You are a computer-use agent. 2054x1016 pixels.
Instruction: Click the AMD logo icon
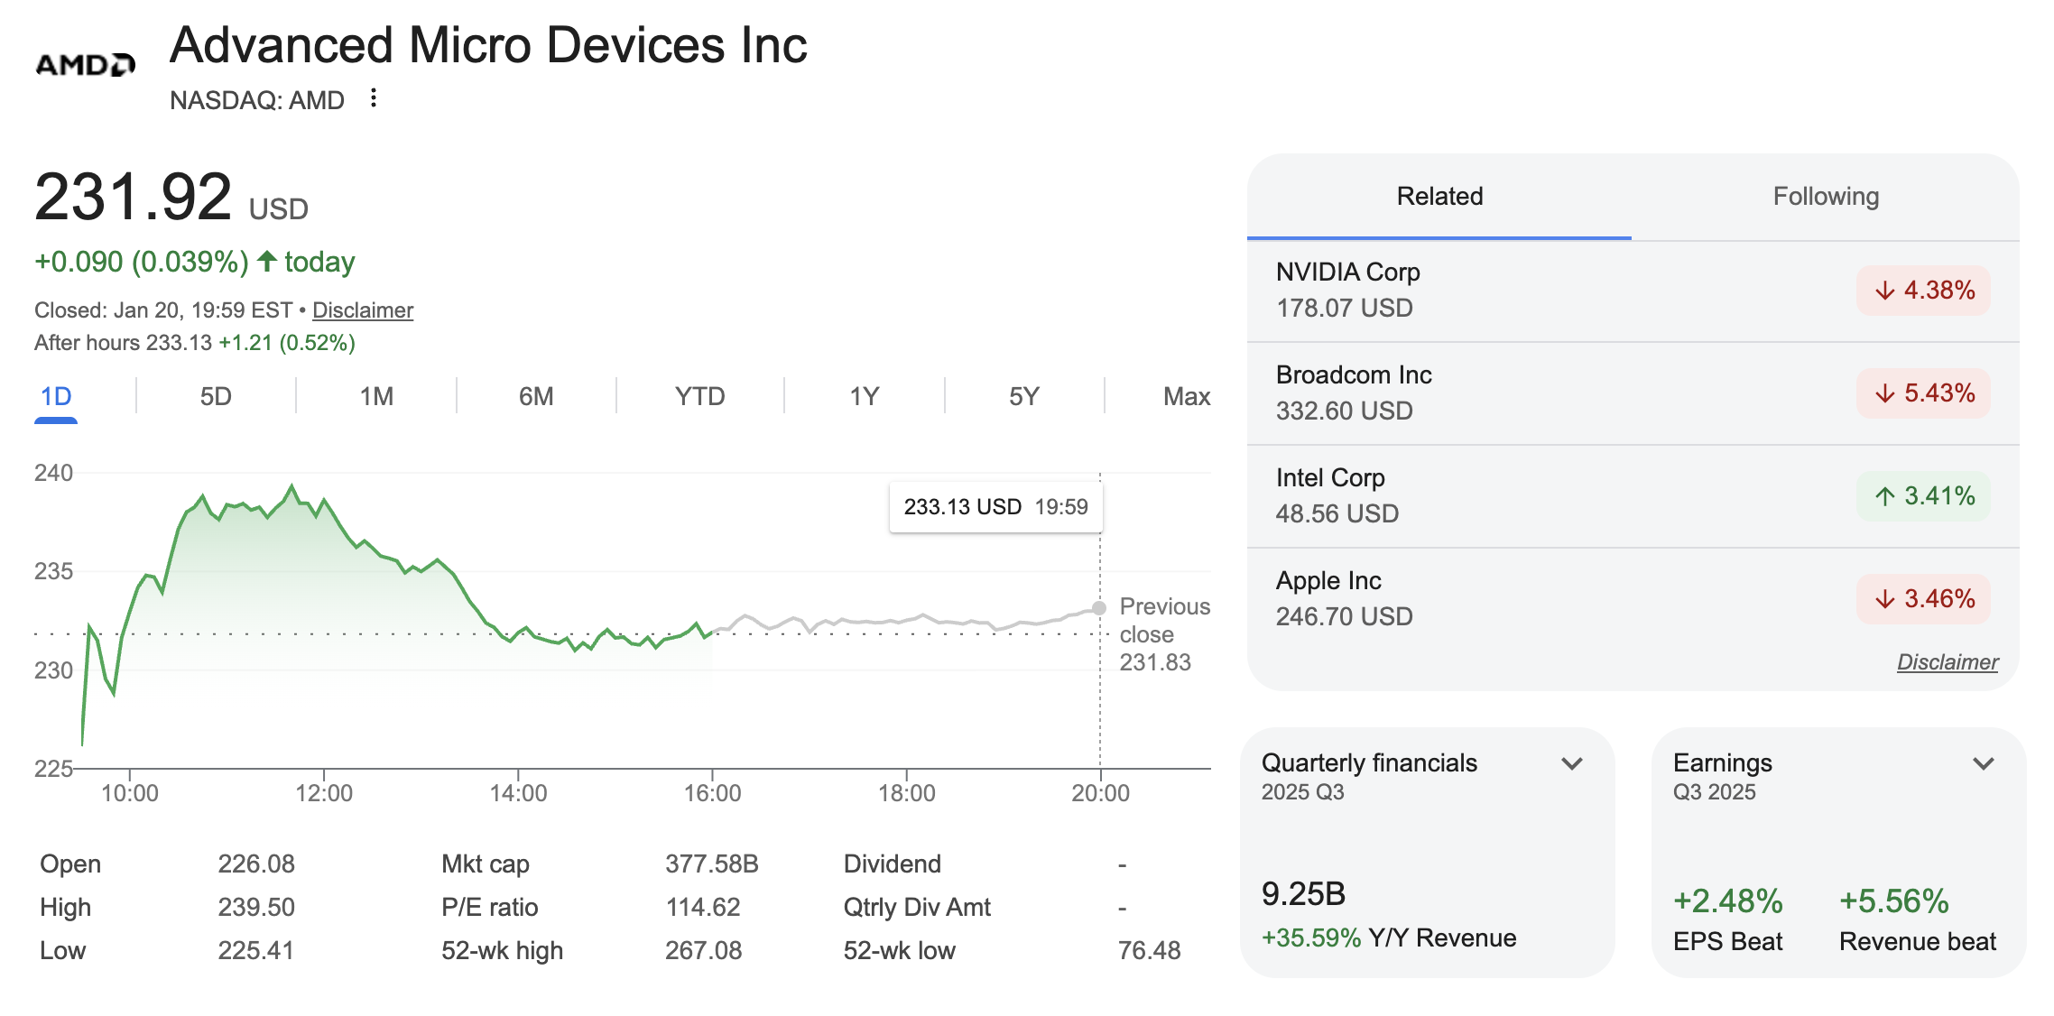[85, 64]
